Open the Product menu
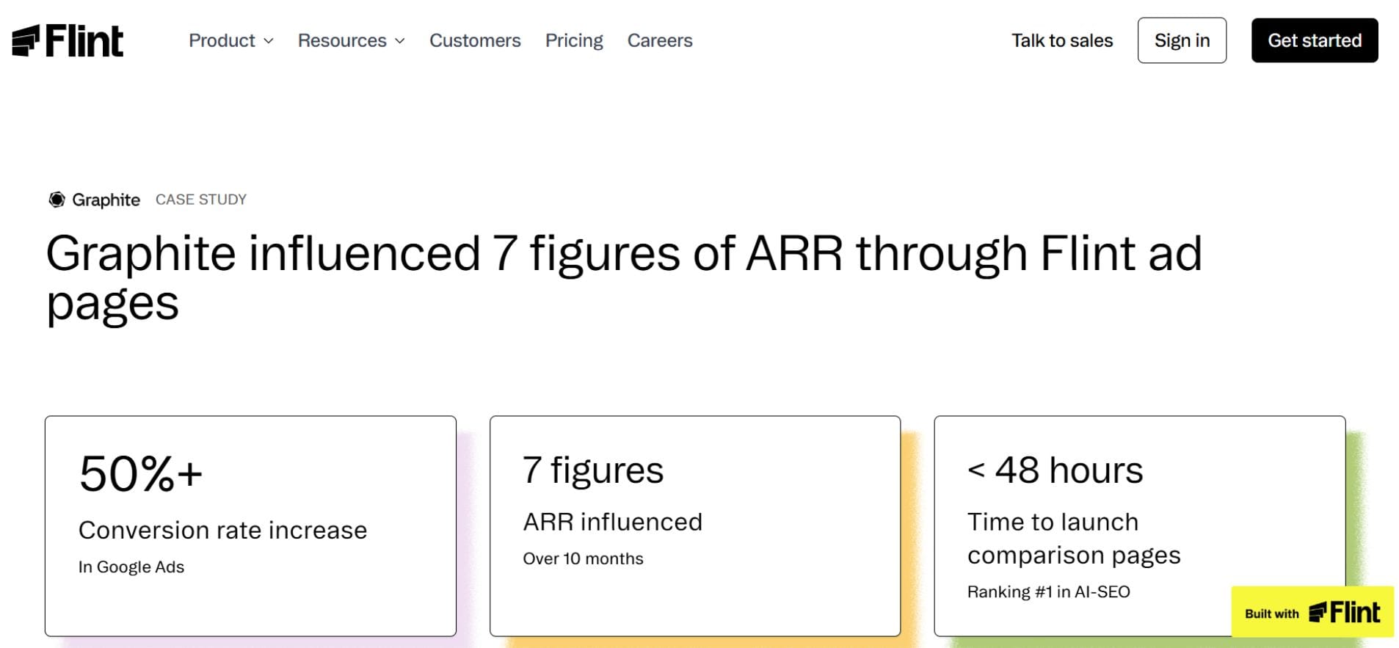The width and height of the screenshot is (1399, 648). coord(231,40)
